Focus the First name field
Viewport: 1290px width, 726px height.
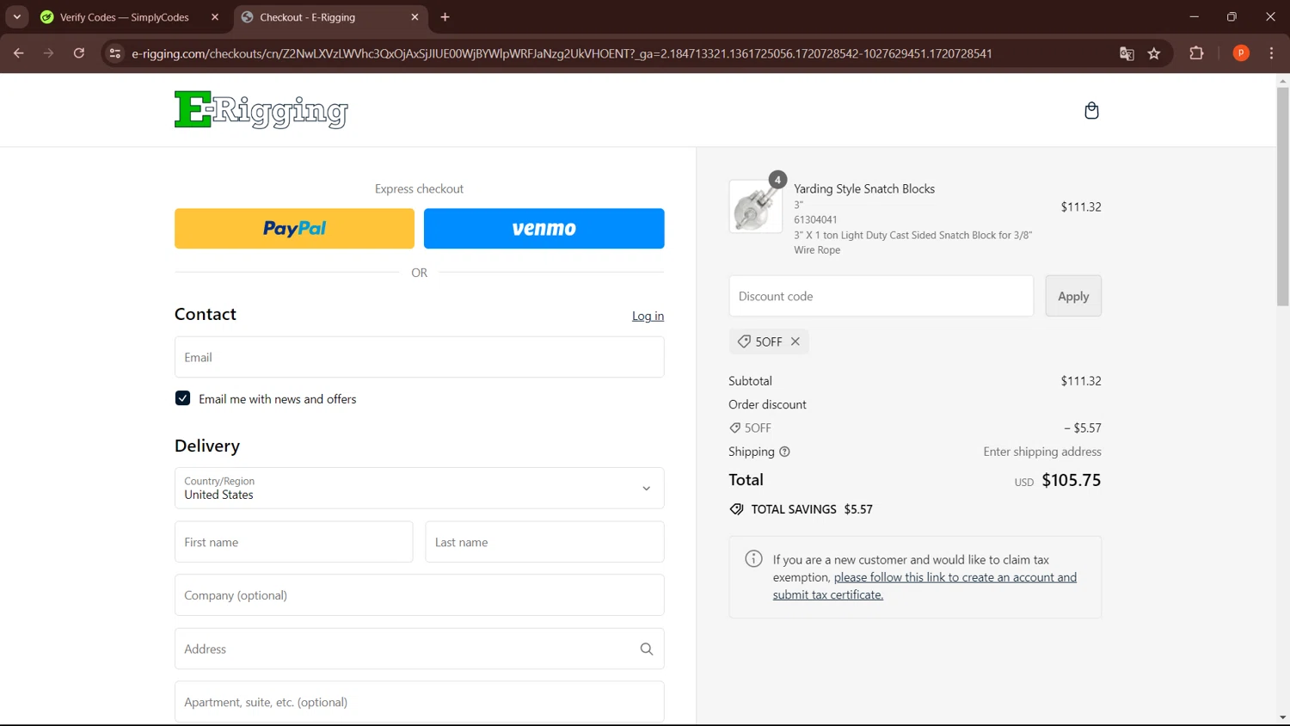pyautogui.click(x=294, y=542)
